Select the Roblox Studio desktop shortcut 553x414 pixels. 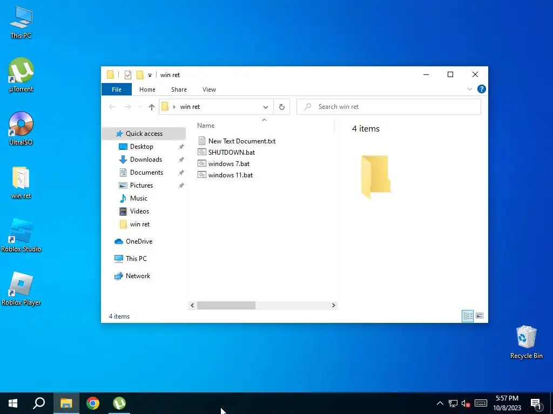21,235
